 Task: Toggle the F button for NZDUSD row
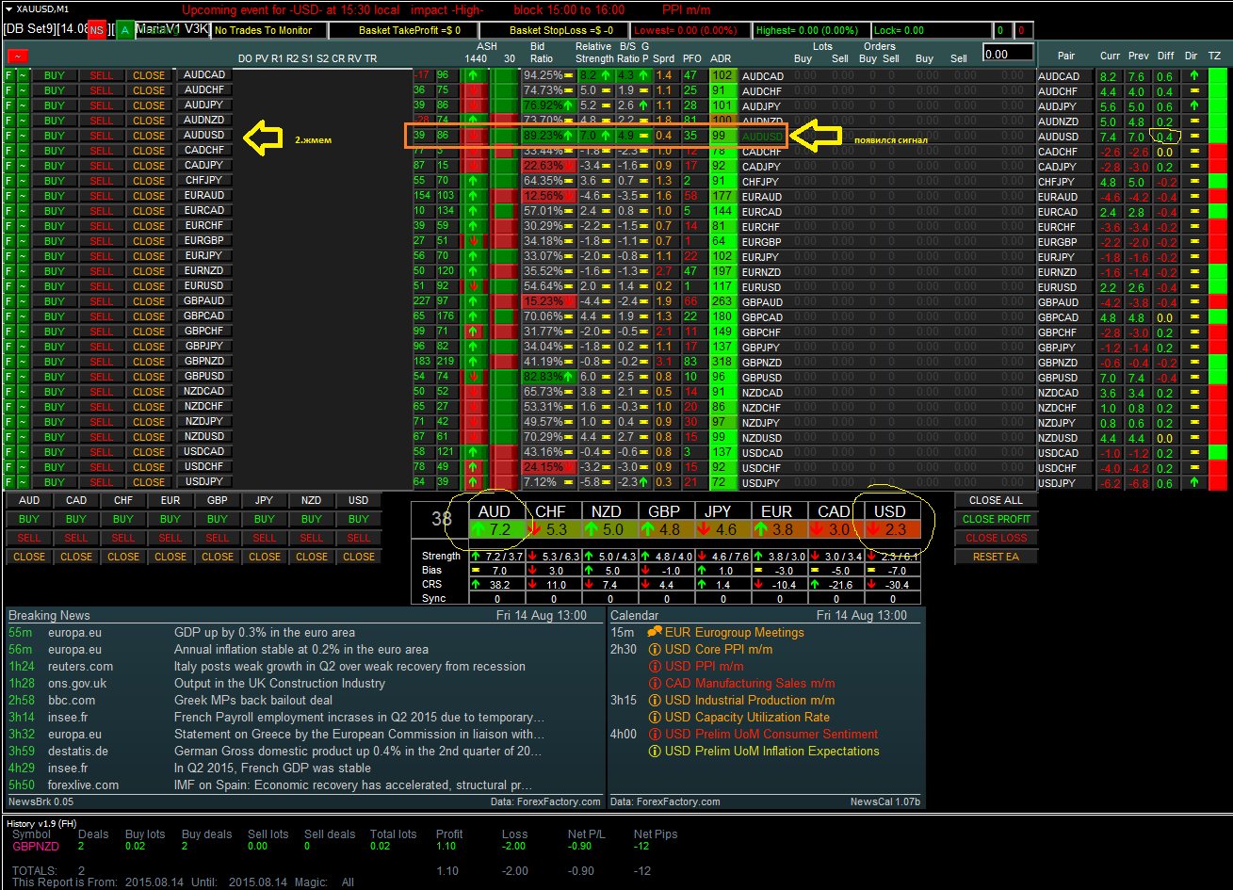[9, 437]
